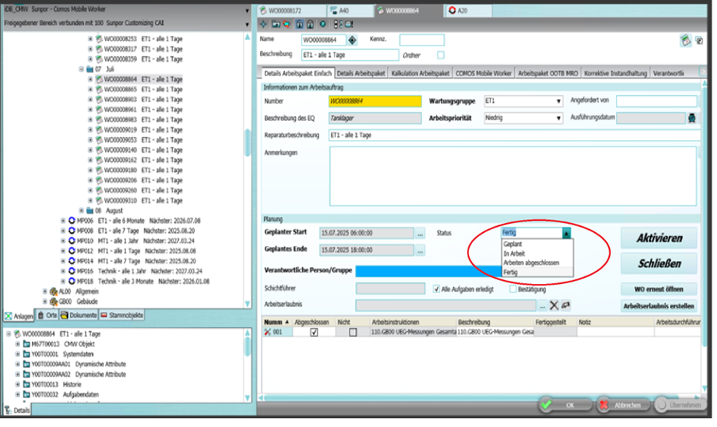Click the WO erneut öffnen button
The image size is (717, 427).
coord(658,289)
